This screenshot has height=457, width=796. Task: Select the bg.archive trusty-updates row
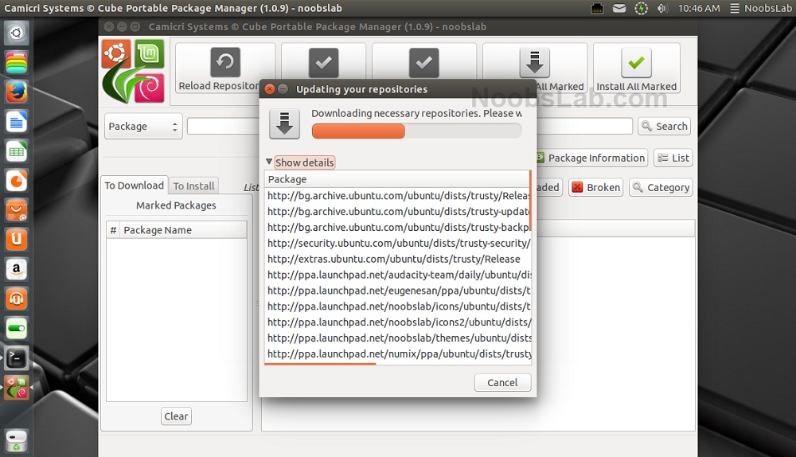(398, 211)
